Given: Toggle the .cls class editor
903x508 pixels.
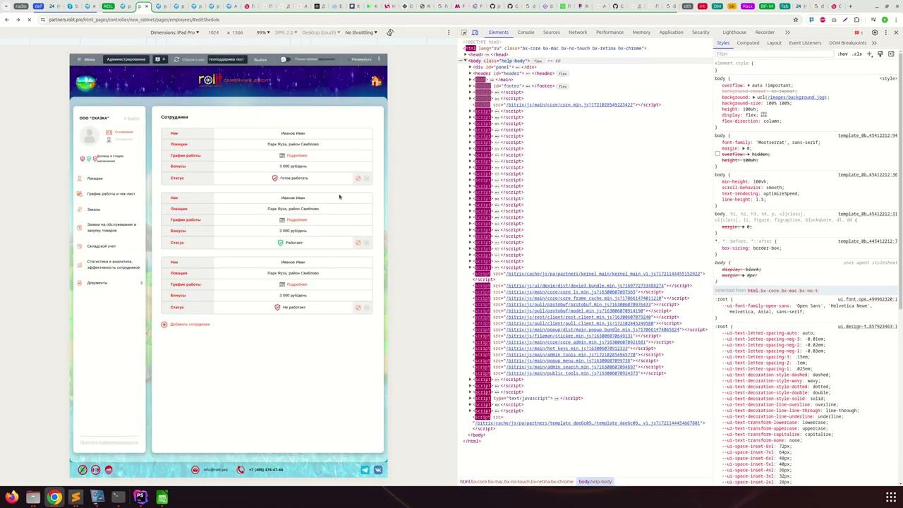Looking at the screenshot, I should tap(857, 54).
